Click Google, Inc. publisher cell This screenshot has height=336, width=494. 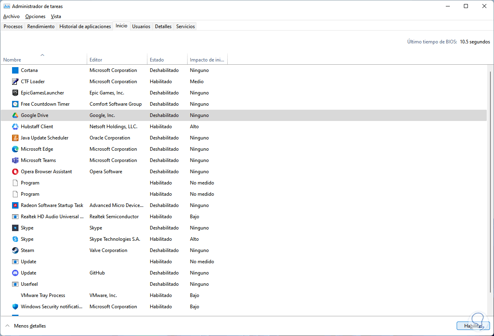(x=102, y=115)
